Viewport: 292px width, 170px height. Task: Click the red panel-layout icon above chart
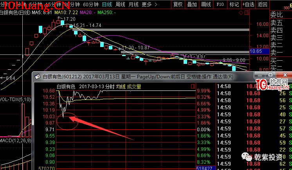(x=247, y=13)
